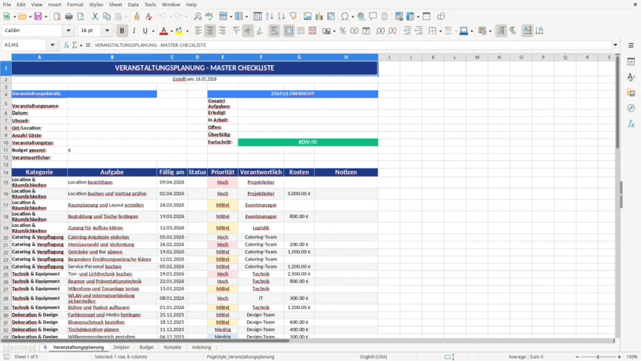641x361 pixels.
Task: Apply the yellow background color swatch
Action: click(x=179, y=31)
